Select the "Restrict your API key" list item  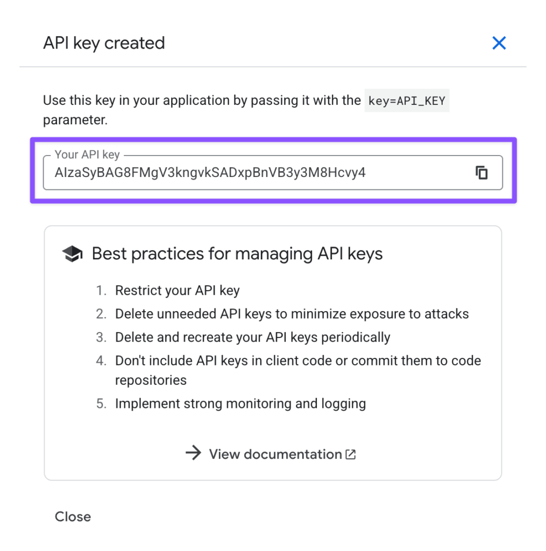[178, 291]
